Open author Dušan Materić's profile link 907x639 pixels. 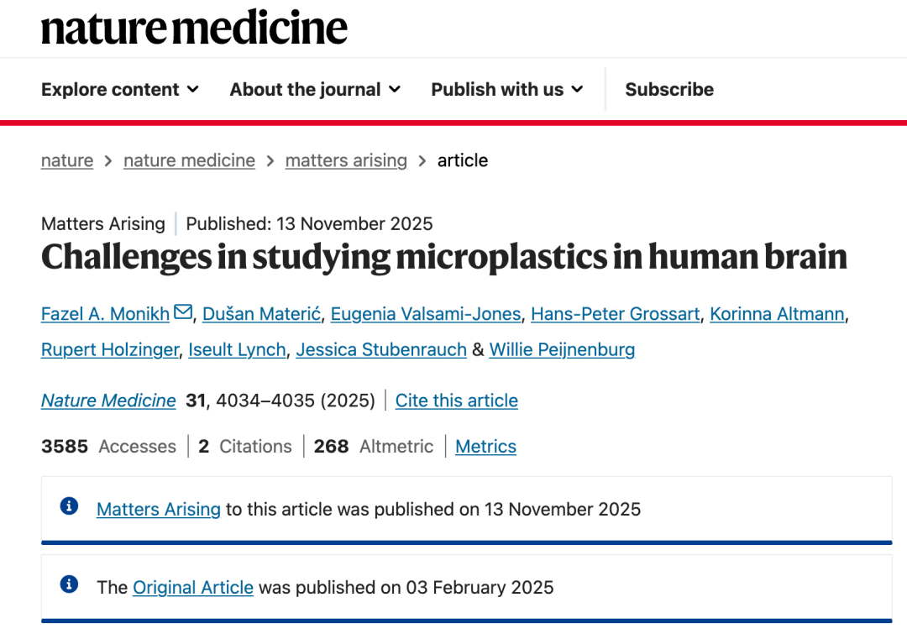tap(261, 314)
